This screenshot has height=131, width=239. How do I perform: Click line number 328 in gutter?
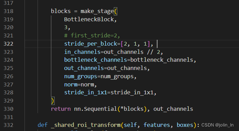pyautogui.click(x=8, y=92)
